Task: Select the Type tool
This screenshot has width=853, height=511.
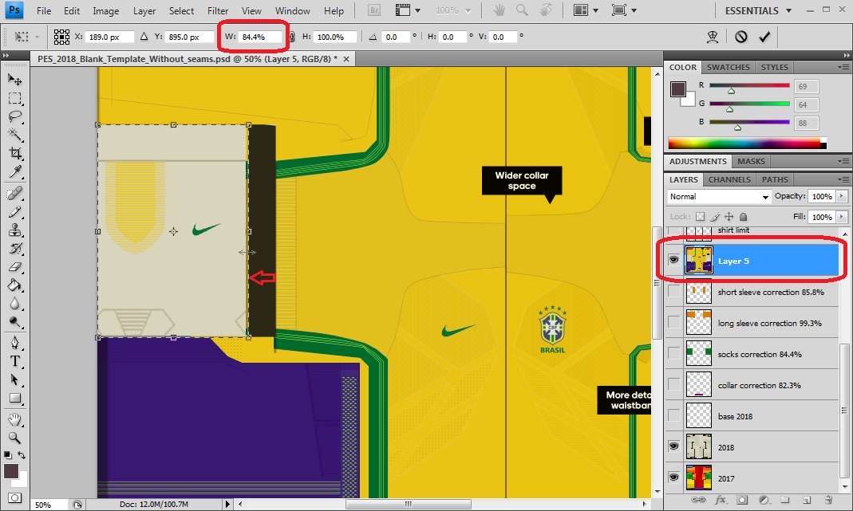Action: (x=14, y=361)
